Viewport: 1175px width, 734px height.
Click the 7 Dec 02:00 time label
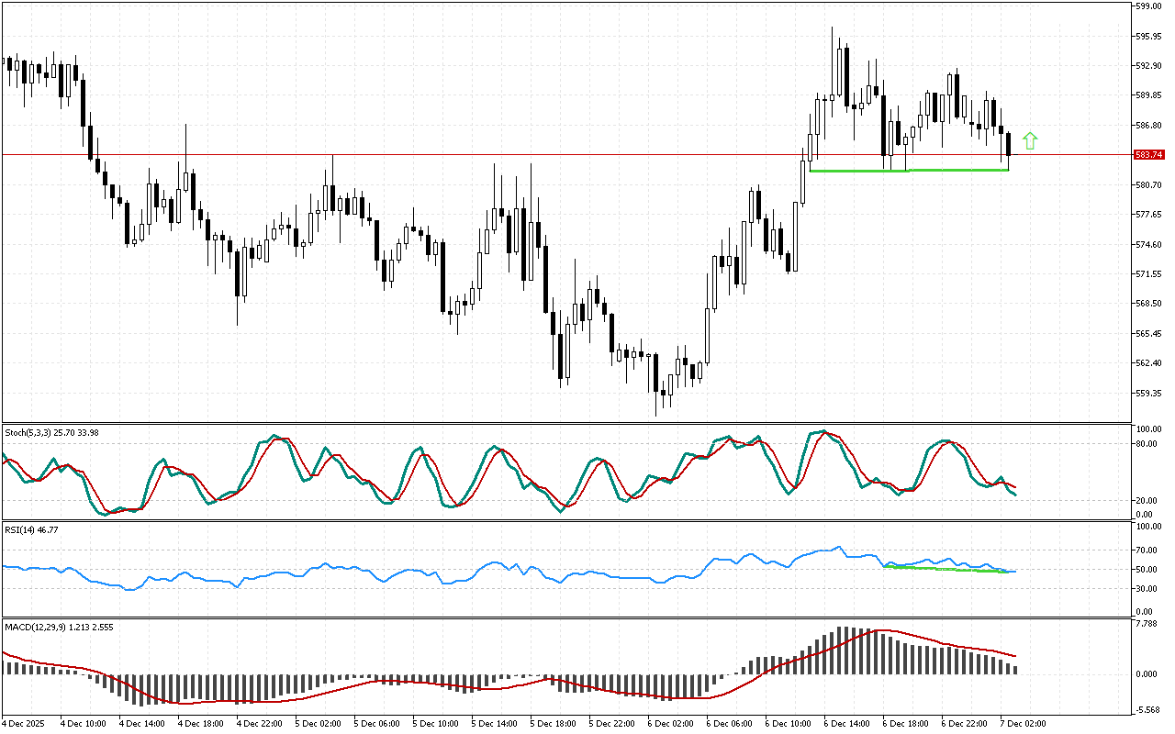1024,723
